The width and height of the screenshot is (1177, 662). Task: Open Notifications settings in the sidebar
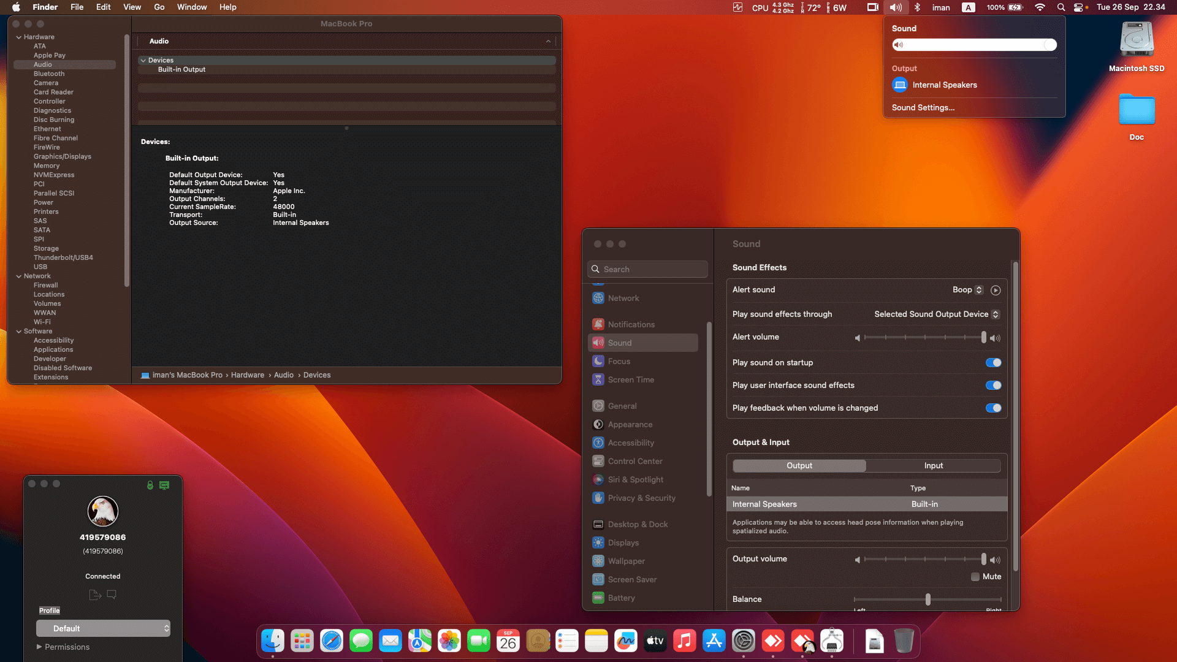click(631, 324)
